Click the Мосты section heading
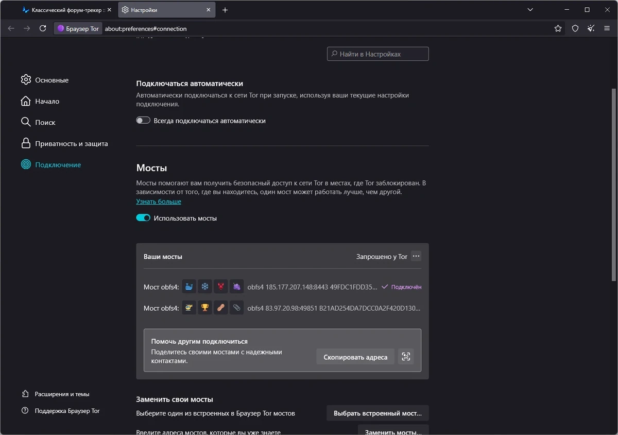618x435 pixels. pyautogui.click(x=151, y=168)
